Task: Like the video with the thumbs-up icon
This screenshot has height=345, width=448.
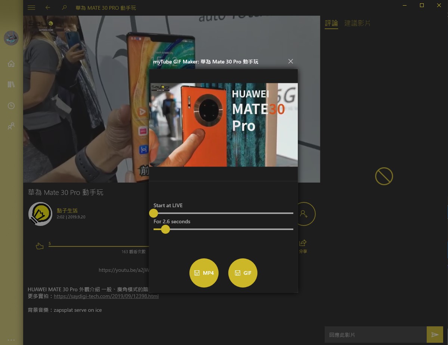Action: coord(40,246)
